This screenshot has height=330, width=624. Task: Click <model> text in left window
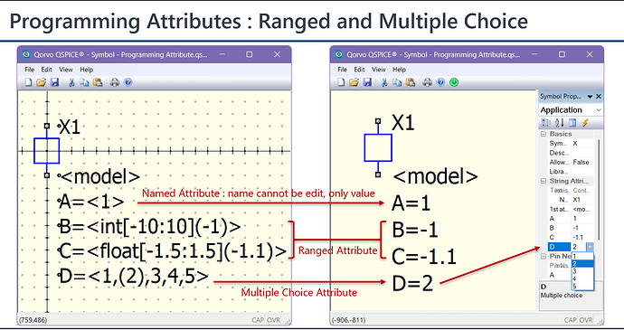click(x=99, y=176)
